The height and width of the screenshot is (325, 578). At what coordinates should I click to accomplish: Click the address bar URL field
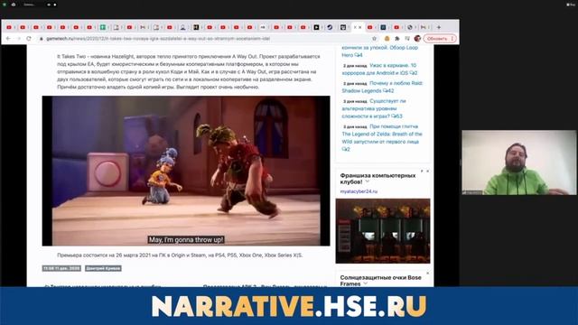pos(207,38)
